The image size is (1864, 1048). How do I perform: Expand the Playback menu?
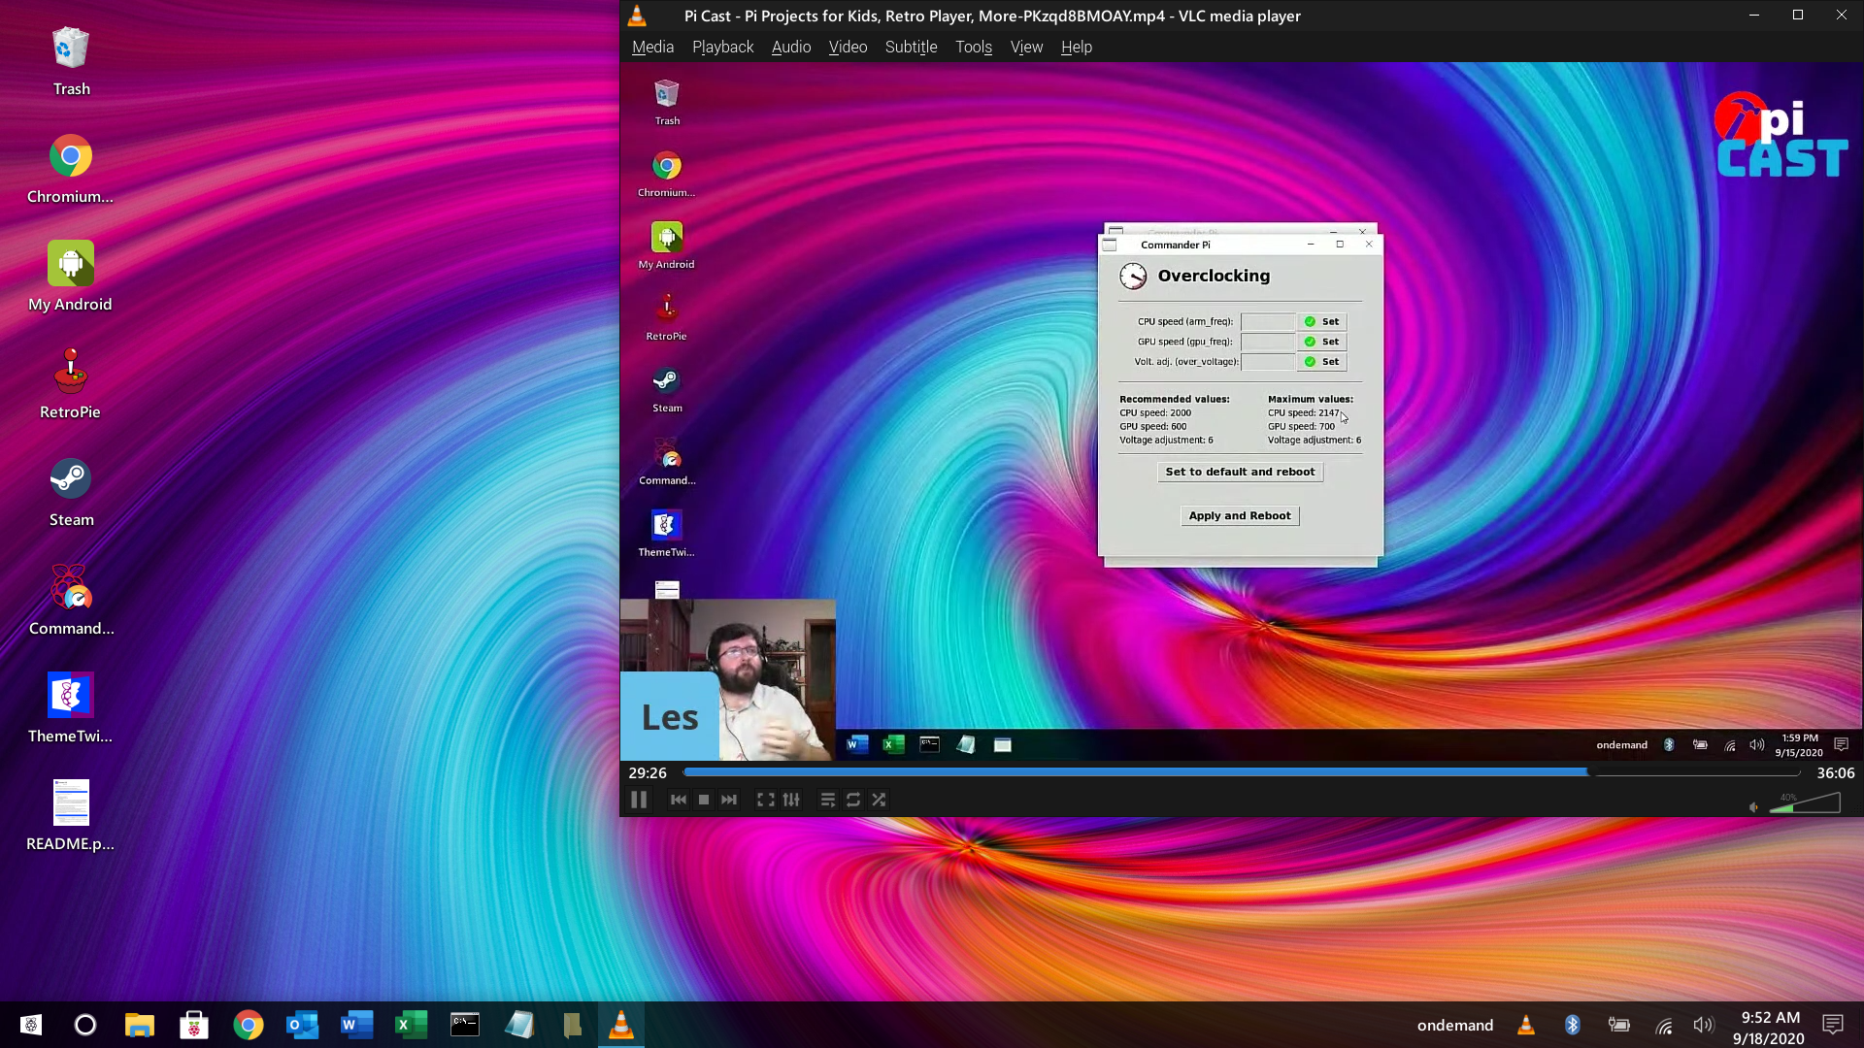[722, 47]
